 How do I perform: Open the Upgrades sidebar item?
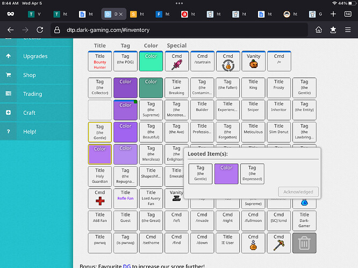[37, 56]
